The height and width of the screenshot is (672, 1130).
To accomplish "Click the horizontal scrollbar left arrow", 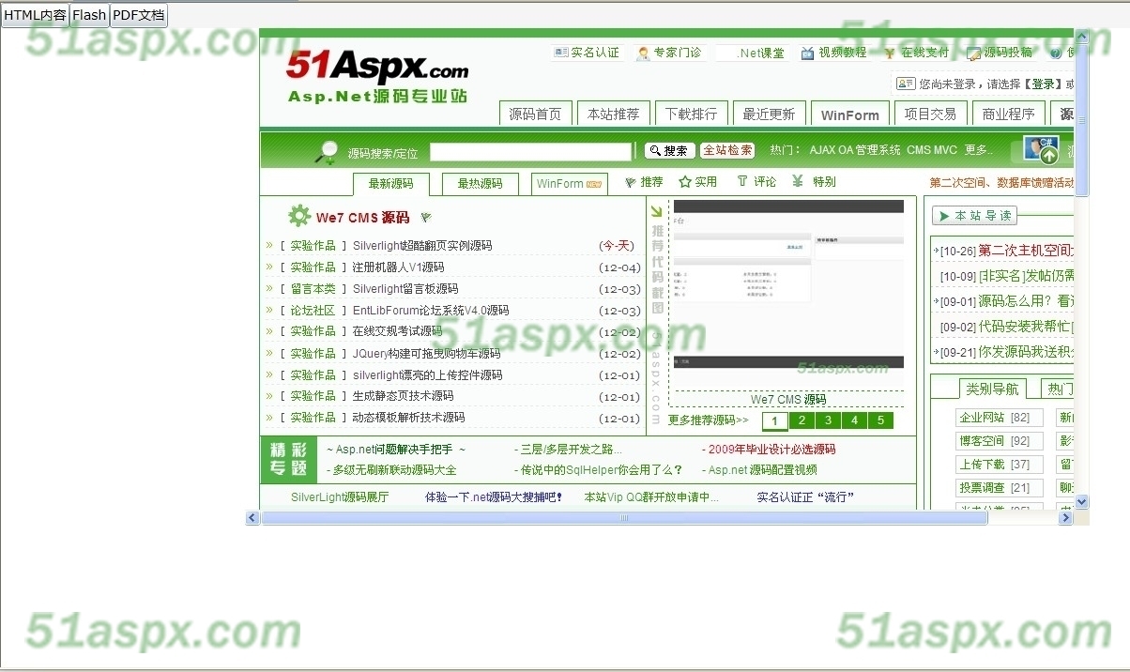I will (x=252, y=518).
